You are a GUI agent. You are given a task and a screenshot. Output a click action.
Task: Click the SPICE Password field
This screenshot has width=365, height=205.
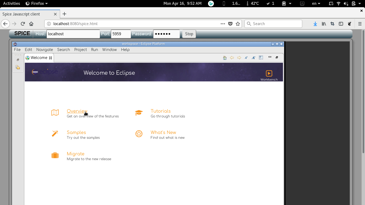[166, 34]
